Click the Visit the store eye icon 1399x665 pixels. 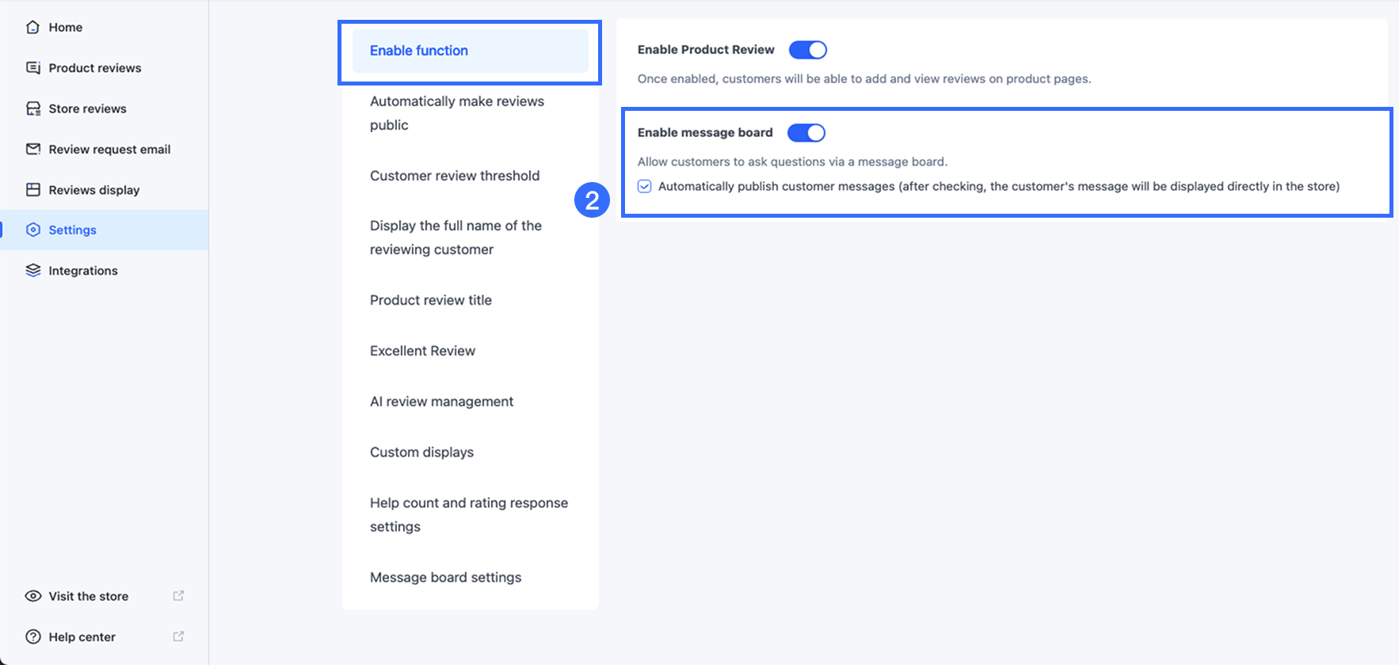coord(32,596)
